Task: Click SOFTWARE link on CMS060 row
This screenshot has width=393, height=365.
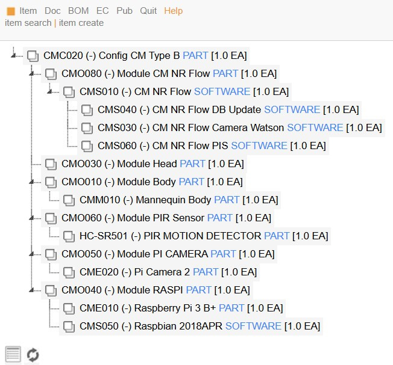Action: coord(259,146)
